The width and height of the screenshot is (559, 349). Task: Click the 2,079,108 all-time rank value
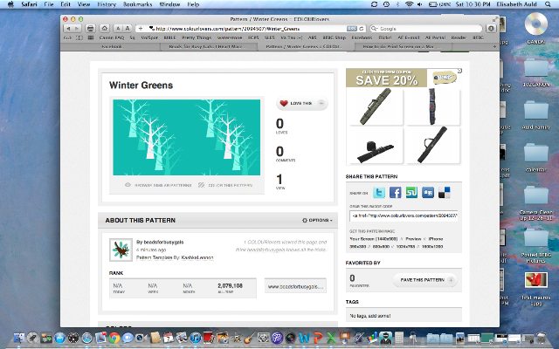point(230,285)
